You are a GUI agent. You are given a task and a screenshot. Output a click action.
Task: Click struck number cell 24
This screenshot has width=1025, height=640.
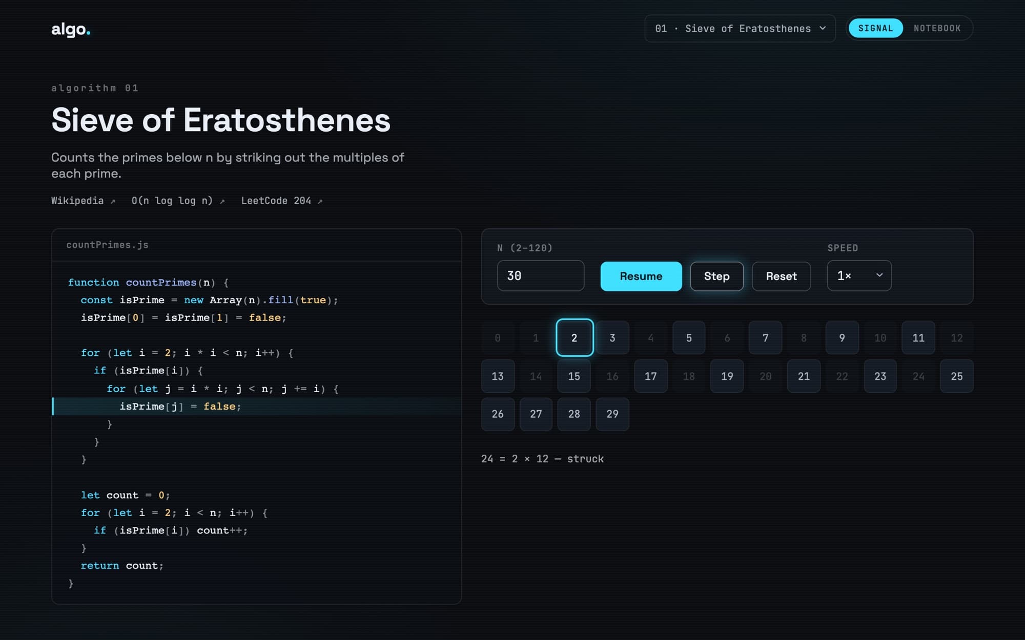[918, 376]
